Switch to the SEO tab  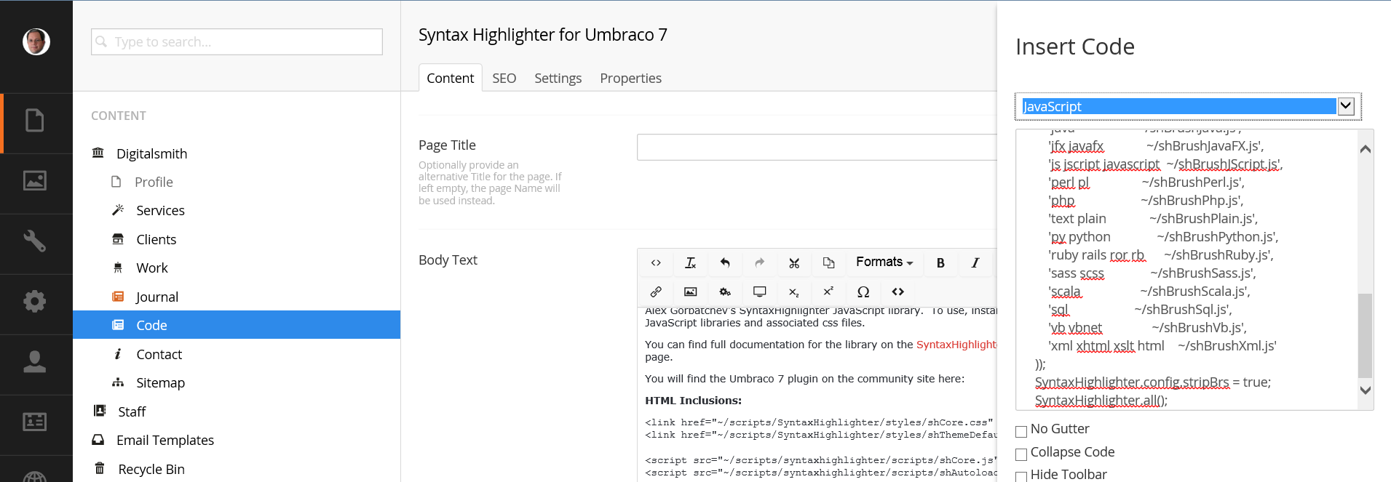[504, 78]
